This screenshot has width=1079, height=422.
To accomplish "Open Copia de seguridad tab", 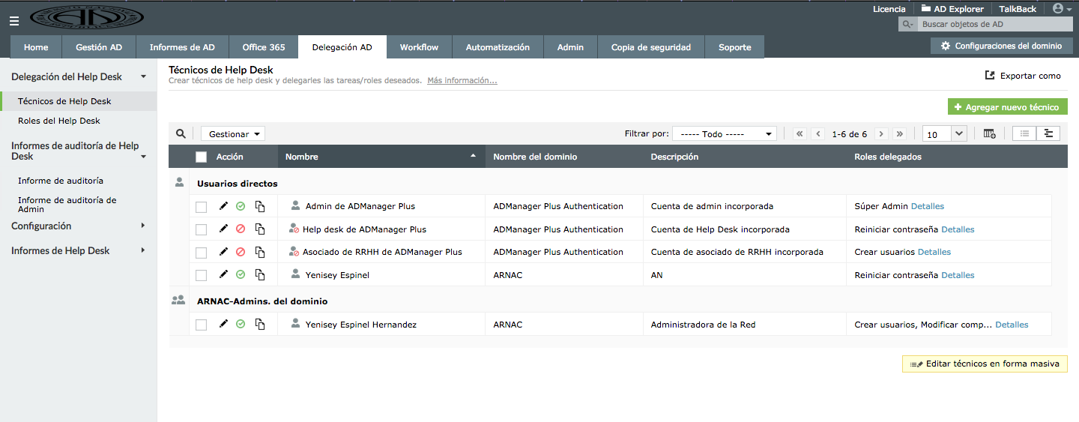I will (651, 46).
